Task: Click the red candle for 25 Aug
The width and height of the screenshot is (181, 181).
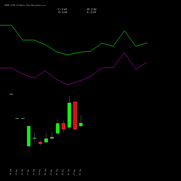Action: (x=63, y=126)
